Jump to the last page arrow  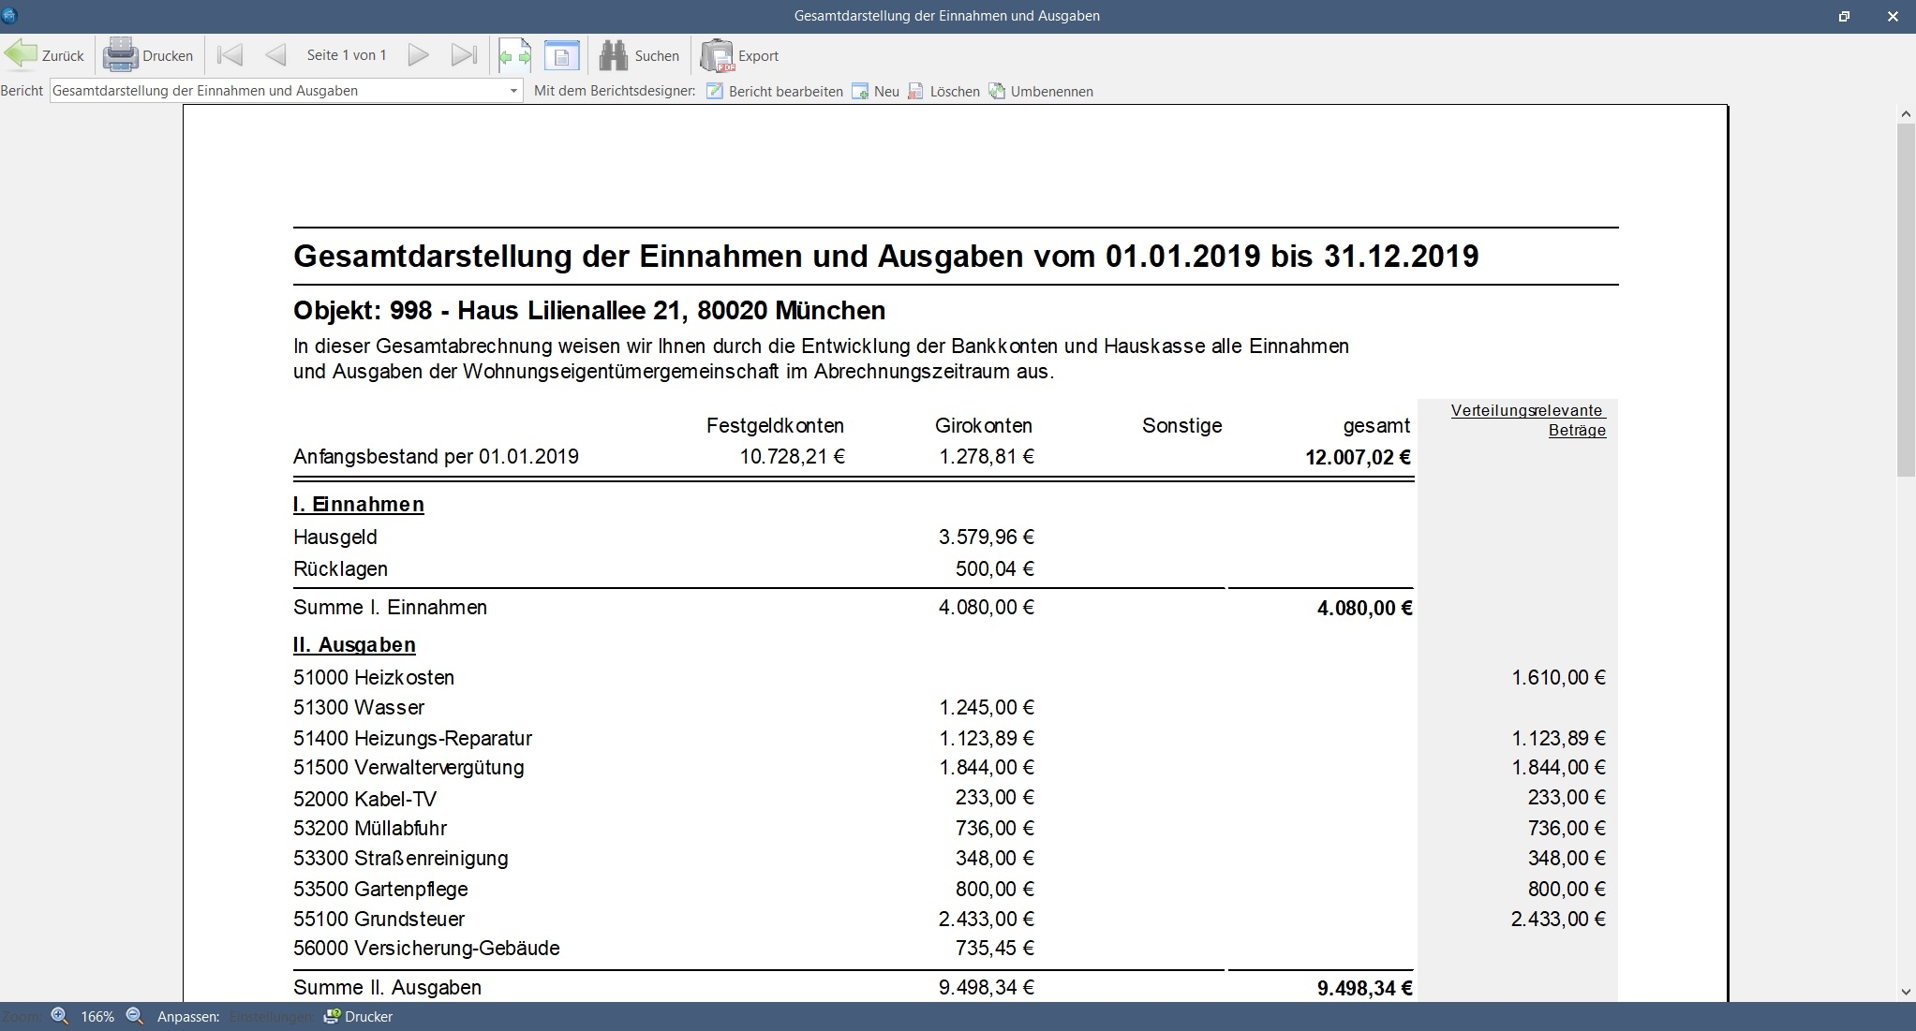tap(465, 55)
